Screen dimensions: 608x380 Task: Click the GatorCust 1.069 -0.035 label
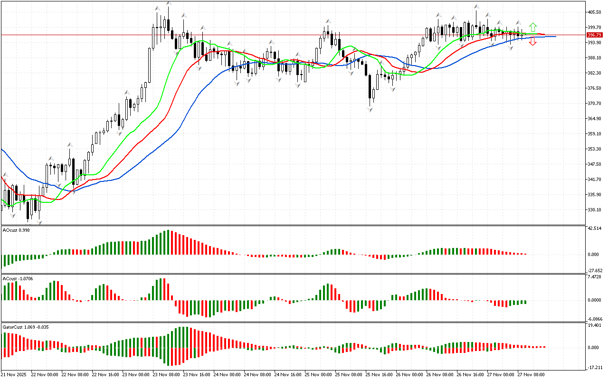pyautogui.click(x=26, y=327)
